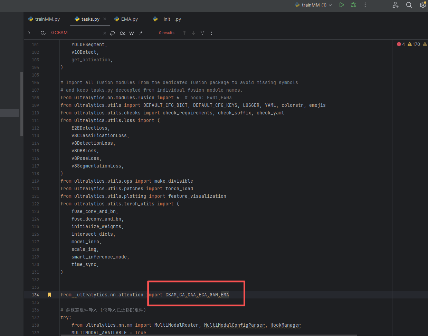Switch to the __init__.py tab
This screenshot has width=428, height=336.
coord(167,19)
